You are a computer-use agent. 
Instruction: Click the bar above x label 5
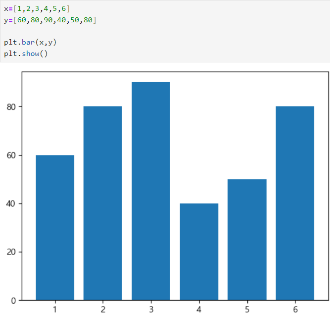coord(247,240)
